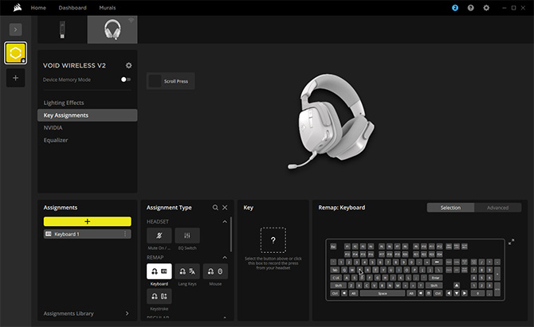Choose EQ Switch assignment icon
The image size is (534, 327).
pyautogui.click(x=187, y=236)
